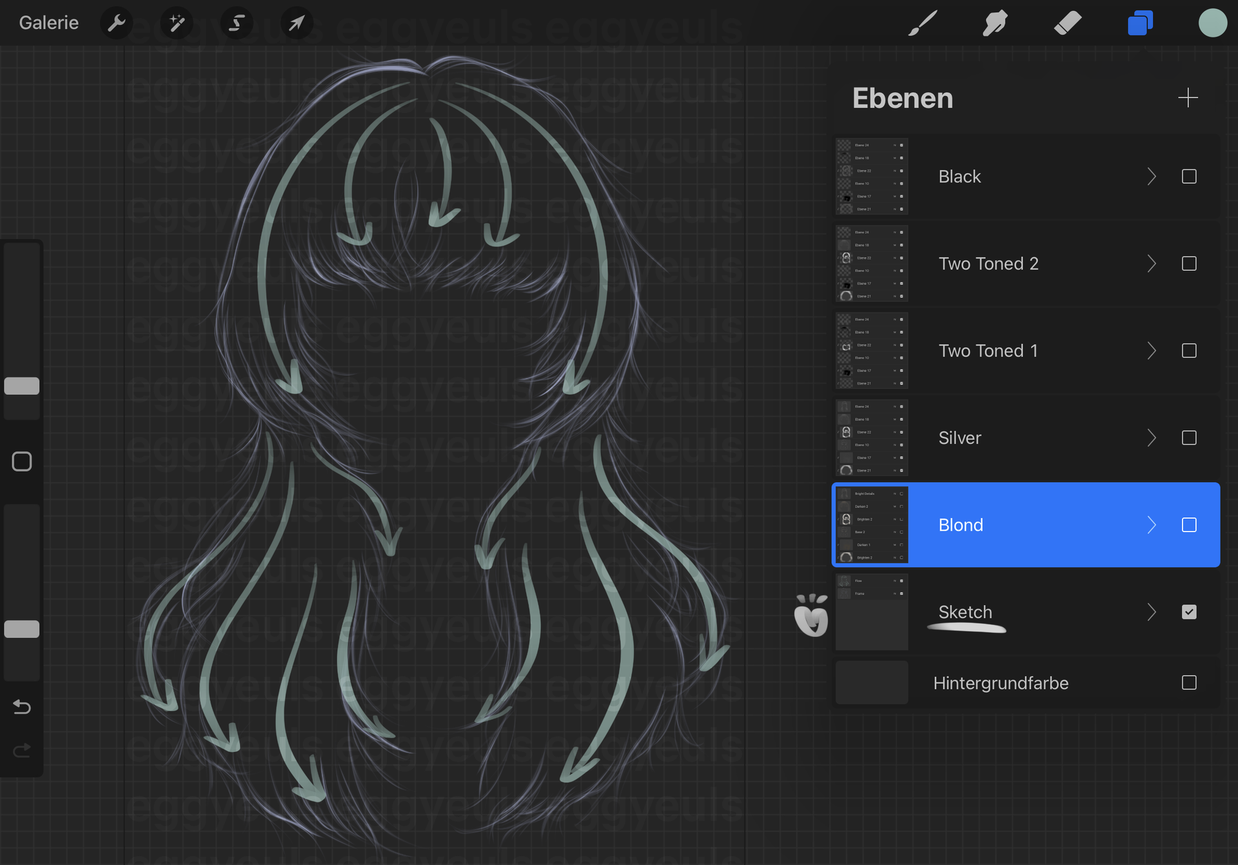Image resolution: width=1238 pixels, height=865 pixels.
Task: Select the Eraser tool
Action: pyautogui.click(x=1068, y=23)
